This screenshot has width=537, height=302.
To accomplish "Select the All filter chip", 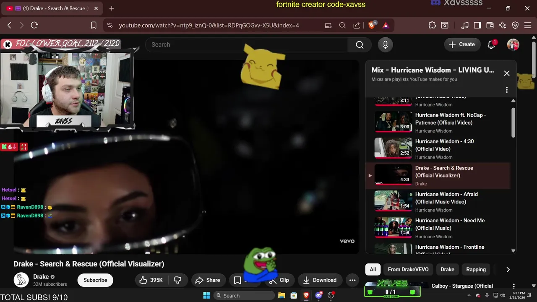I will point(373,269).
